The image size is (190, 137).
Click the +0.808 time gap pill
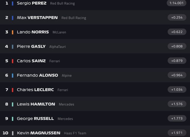pos(177,46)
